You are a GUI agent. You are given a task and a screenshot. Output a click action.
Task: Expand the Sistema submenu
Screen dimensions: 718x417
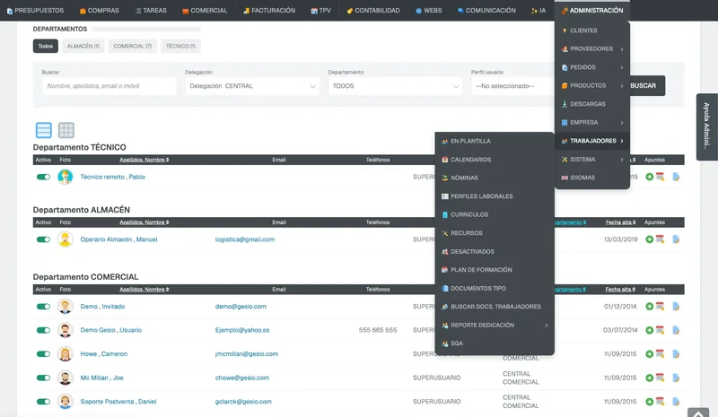[592, 160]
